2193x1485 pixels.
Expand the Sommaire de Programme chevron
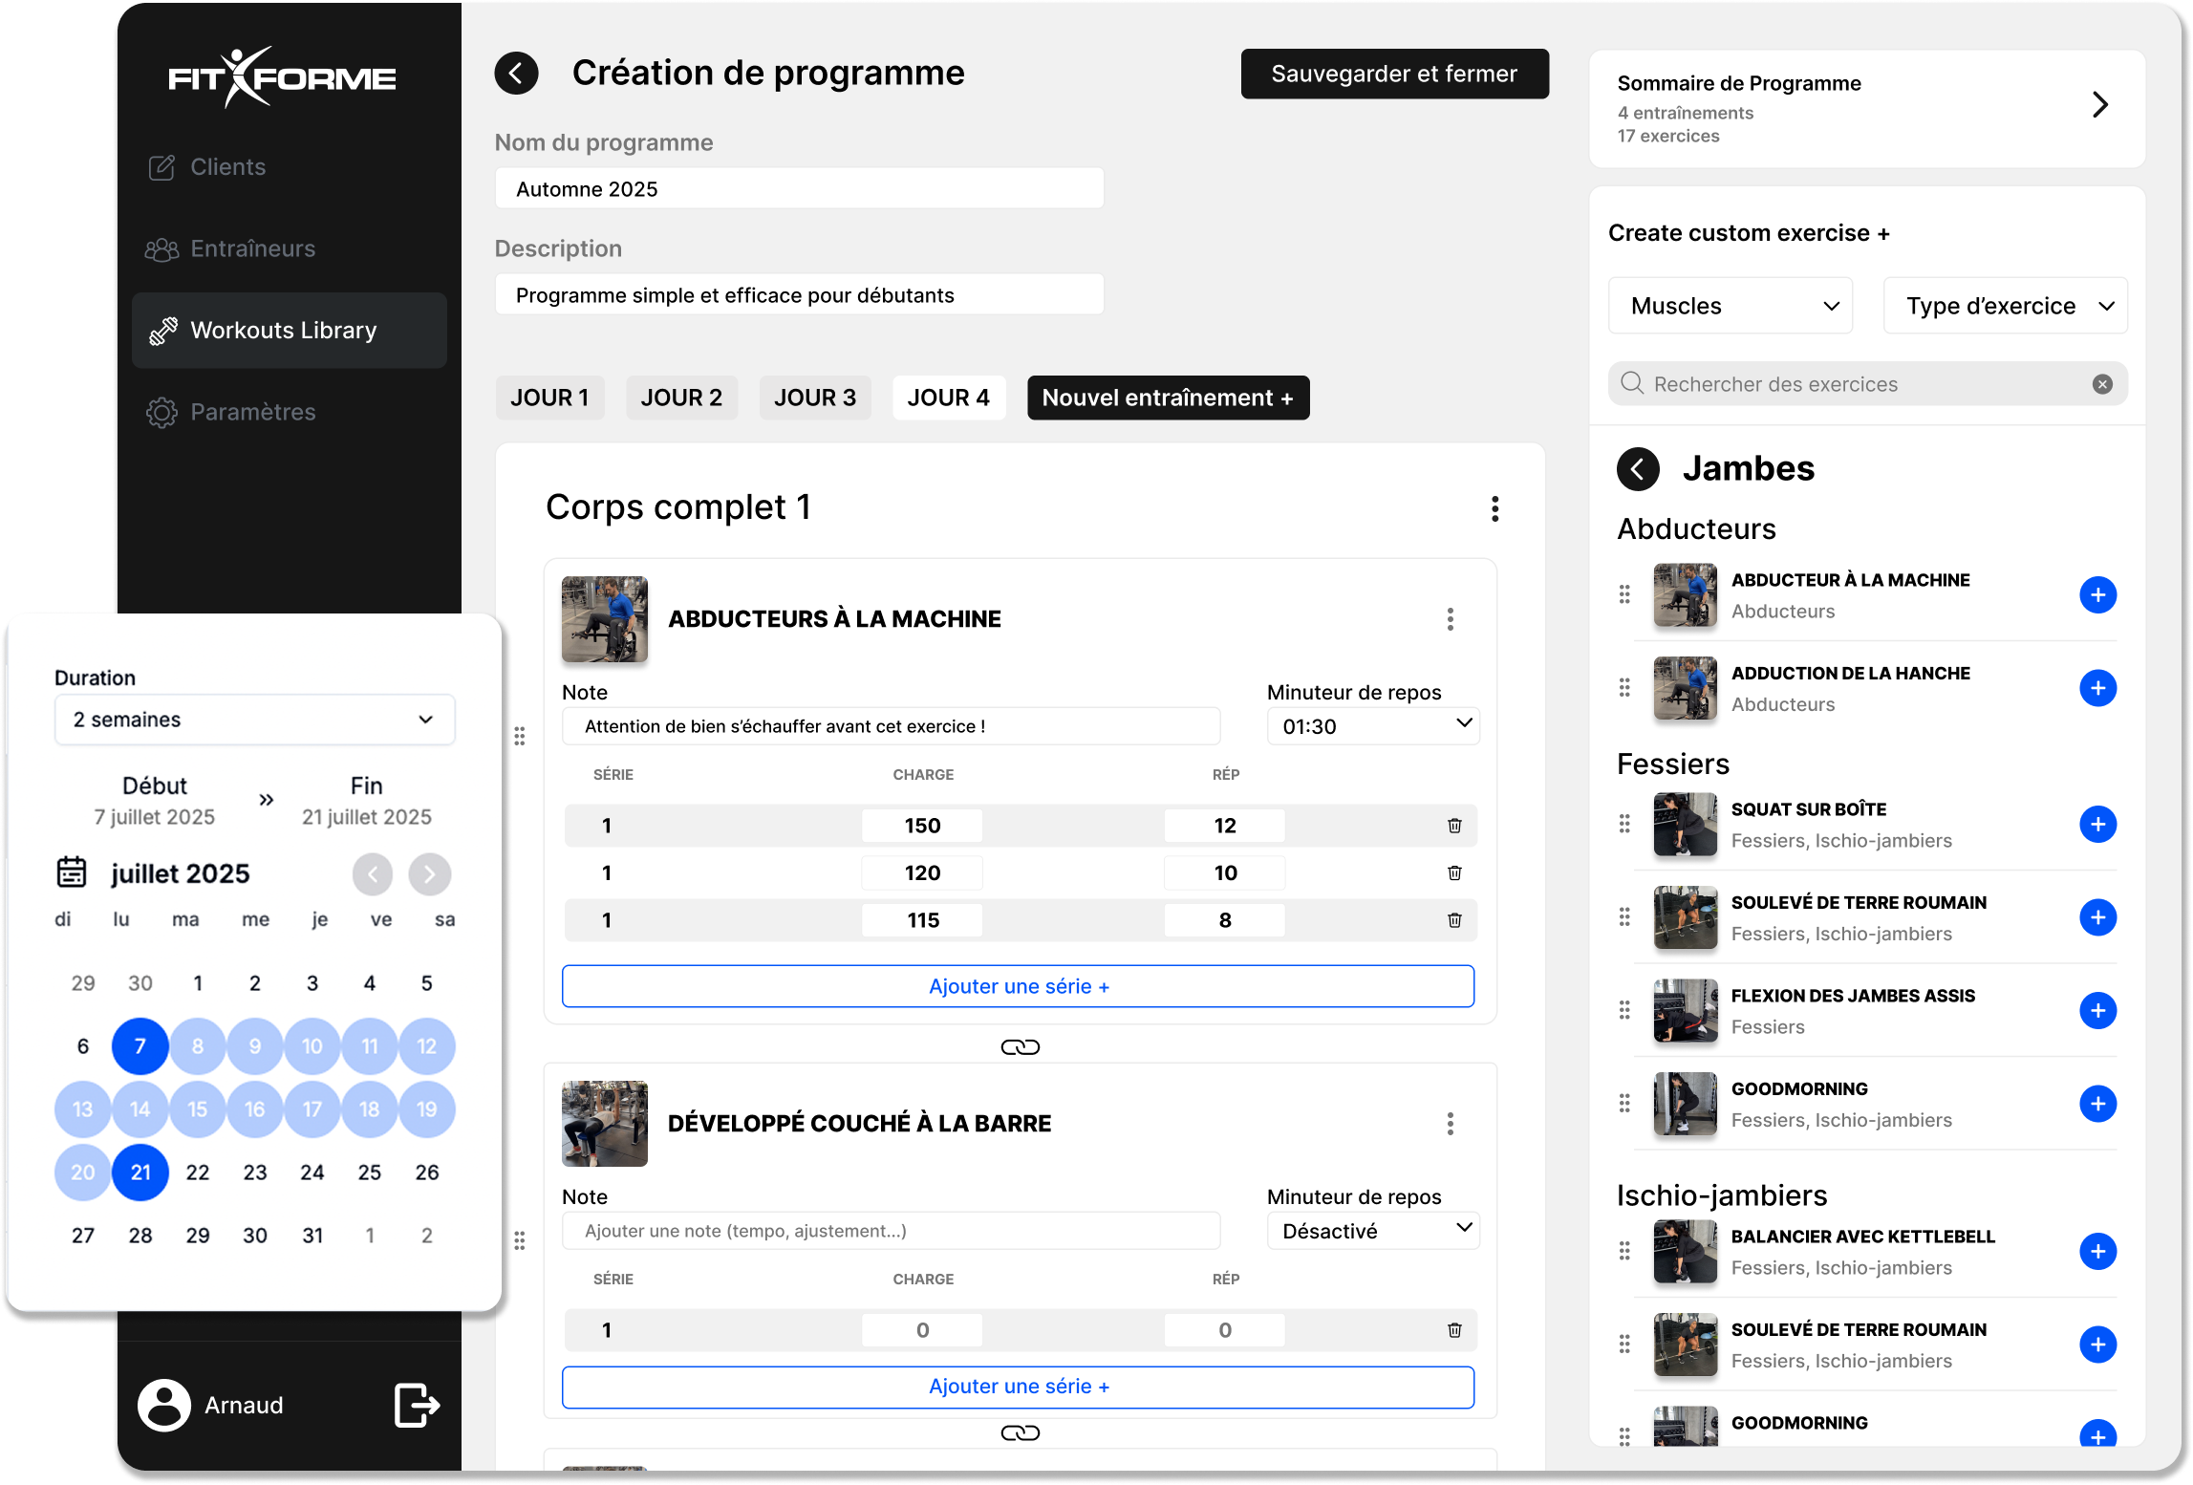(x=2099, y=104)
